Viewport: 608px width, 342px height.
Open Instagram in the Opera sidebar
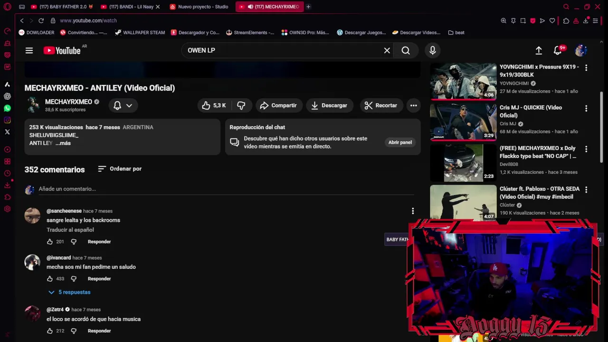(7, 120)
